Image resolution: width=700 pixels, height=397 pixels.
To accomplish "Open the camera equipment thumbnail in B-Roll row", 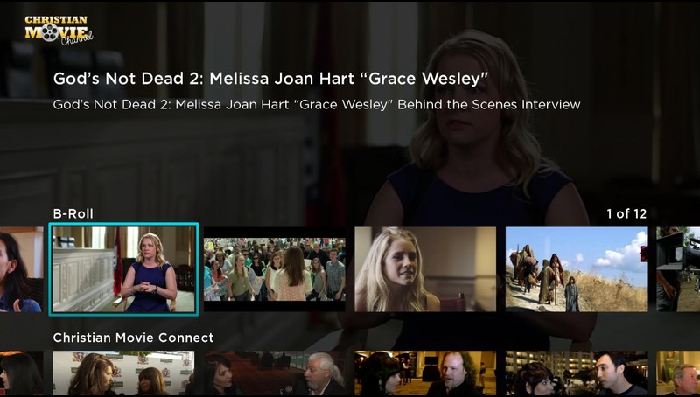I will 678,269.
